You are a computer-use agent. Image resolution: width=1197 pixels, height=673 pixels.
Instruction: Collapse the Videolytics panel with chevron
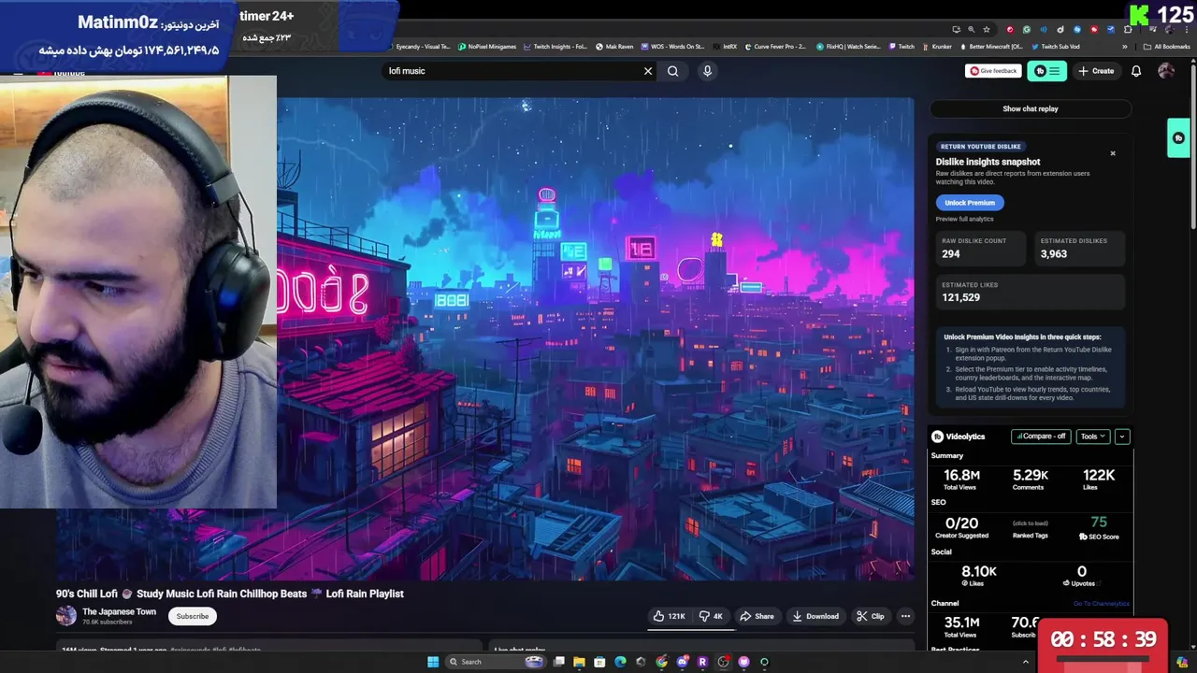[1122, 437]
